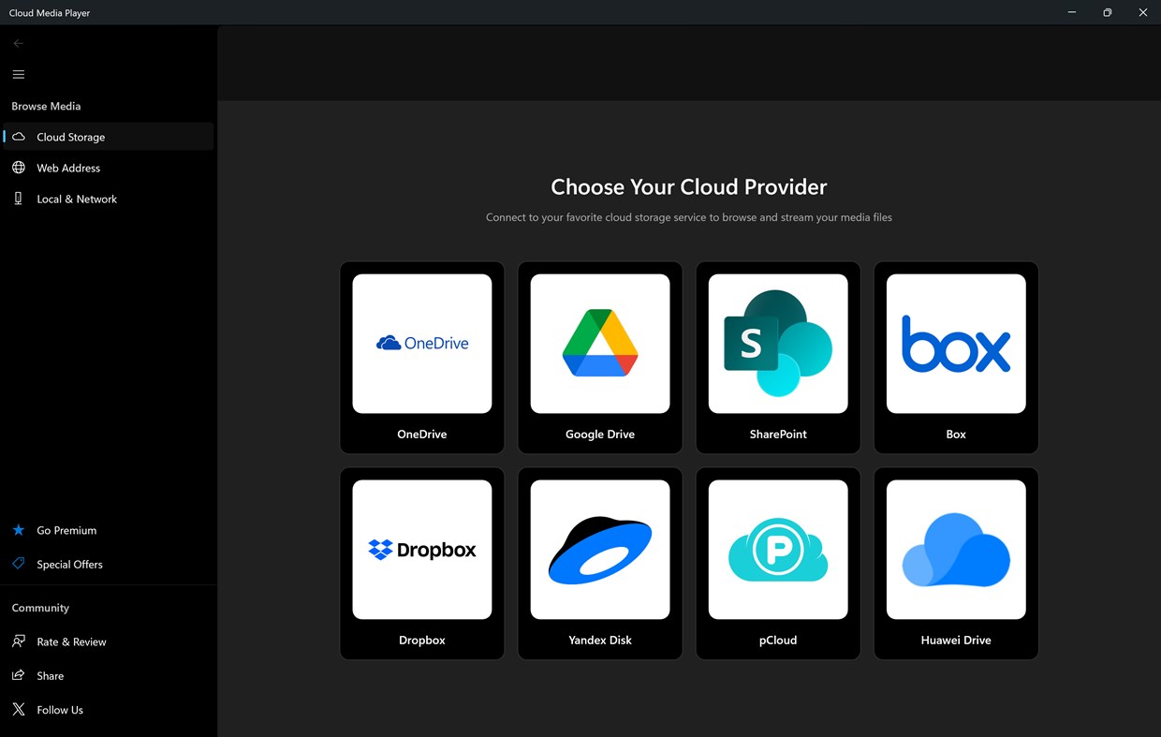This screenshot has width=1161, height=737.
Task: Open Special Offers with the tag icon
Action: [67, 564]
